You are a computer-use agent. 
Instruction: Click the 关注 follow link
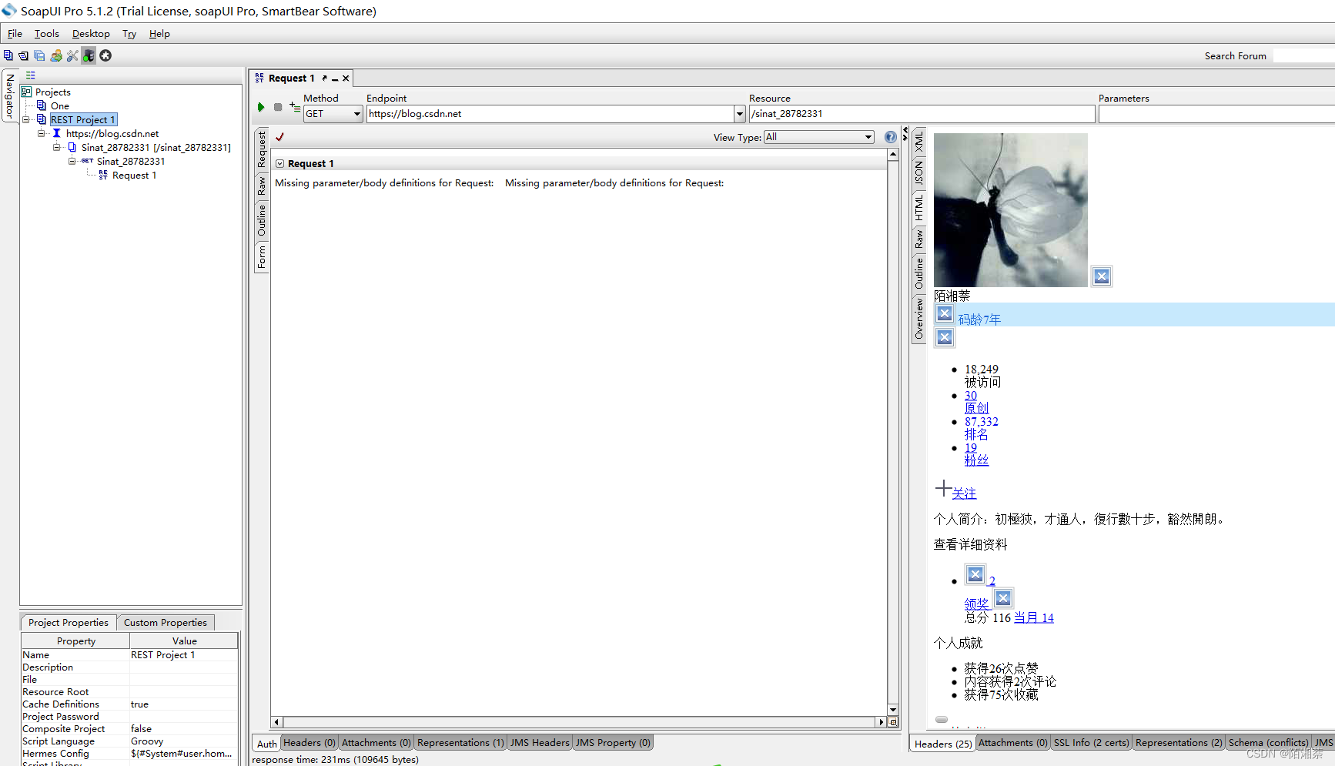[965, 493]
